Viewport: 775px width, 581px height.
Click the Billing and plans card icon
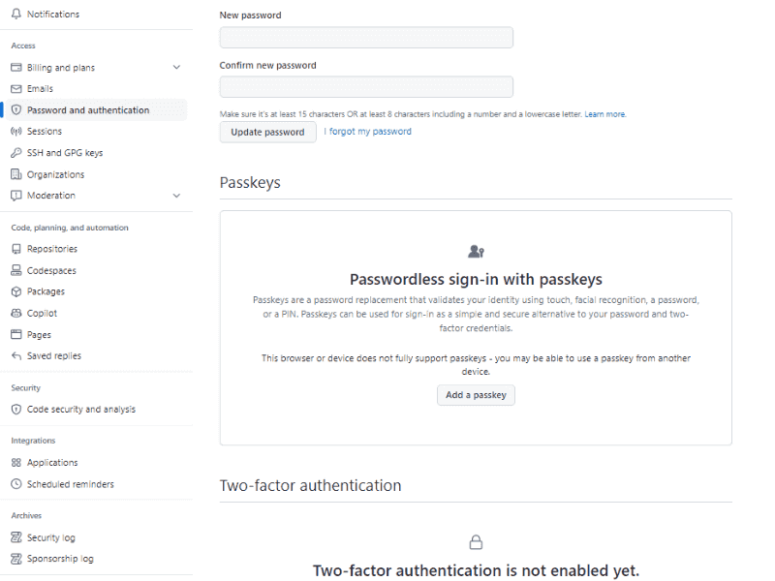pyautogui.click(x=16, y=68)
